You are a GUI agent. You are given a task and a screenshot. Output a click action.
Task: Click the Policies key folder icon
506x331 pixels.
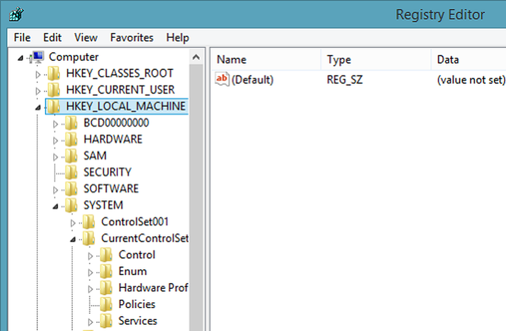coord(106,304)
